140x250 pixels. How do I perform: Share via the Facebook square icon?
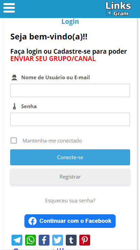(x=44, y=240)
